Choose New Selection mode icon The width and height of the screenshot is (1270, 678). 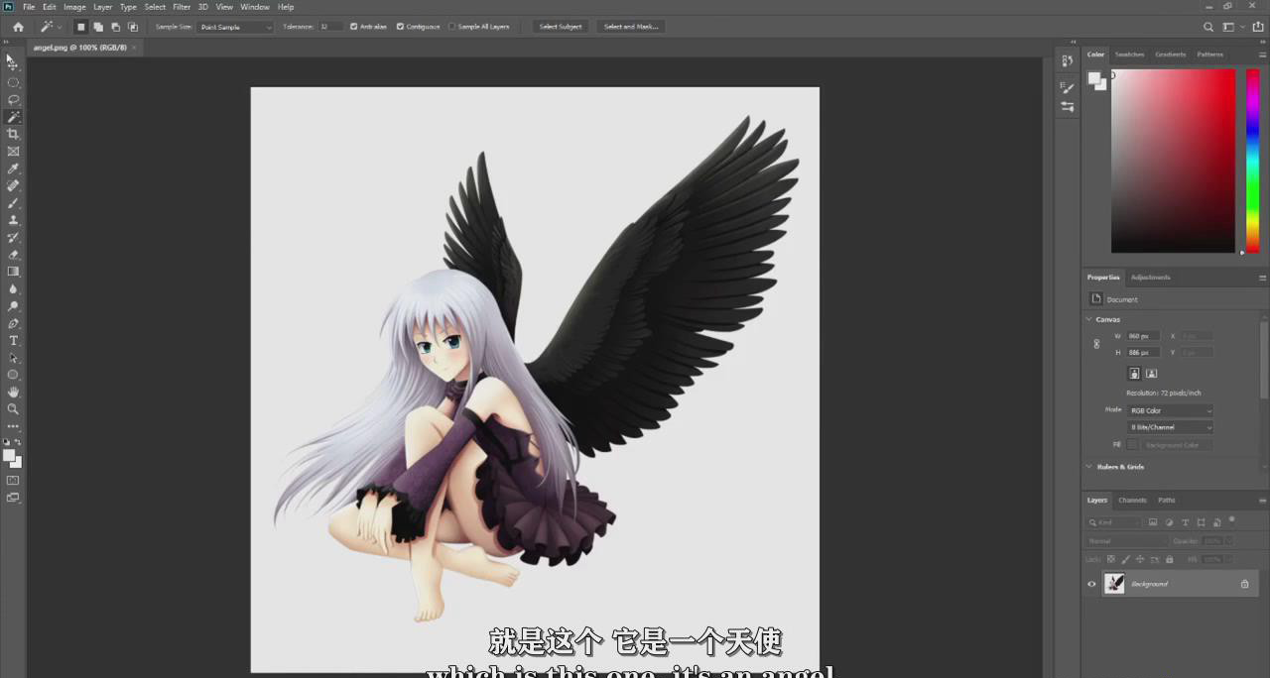[x=81, y=27]
